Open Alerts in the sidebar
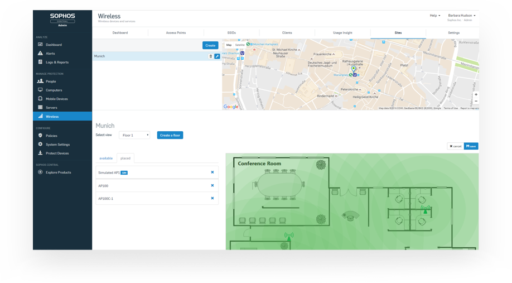 tap(50, 54)
